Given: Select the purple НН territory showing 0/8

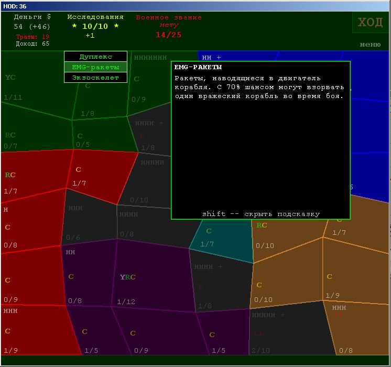Looking at the screenshot, I should tap(89, 274).
